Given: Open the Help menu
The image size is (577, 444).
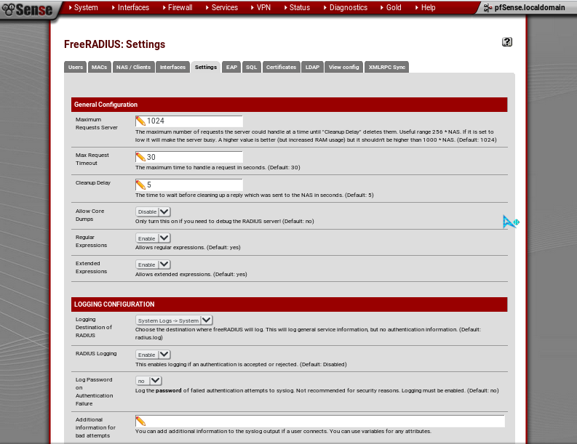Looking at the screenshot, I should tap(426, 7).
